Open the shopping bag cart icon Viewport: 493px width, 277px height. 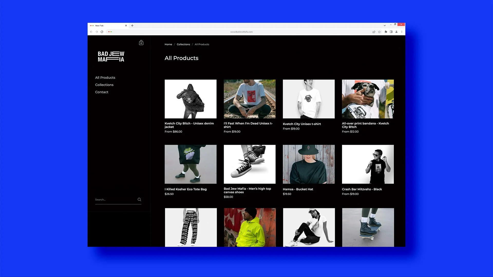(141, 43)
